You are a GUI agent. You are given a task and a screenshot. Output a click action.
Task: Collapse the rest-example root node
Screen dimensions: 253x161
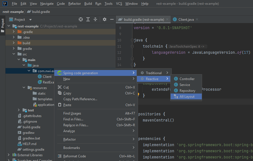click(x=9, y=26)
